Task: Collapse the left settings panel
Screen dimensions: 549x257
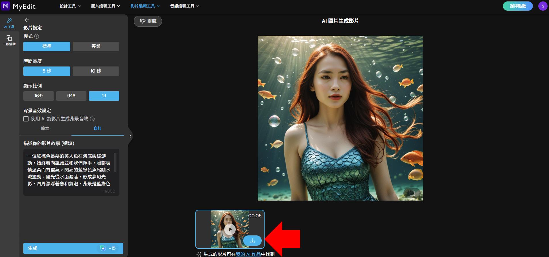Action: pyautogui.click(x=130, y=136)
